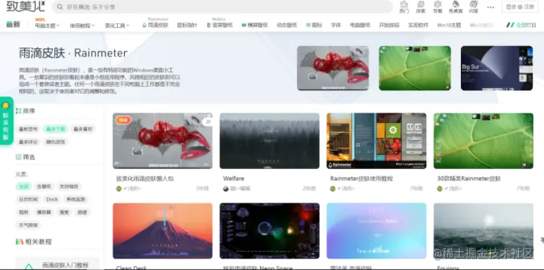Click the search magnifier icon
Screen dimensions: 544x270
pyautogui.click(x=60, y=7)
